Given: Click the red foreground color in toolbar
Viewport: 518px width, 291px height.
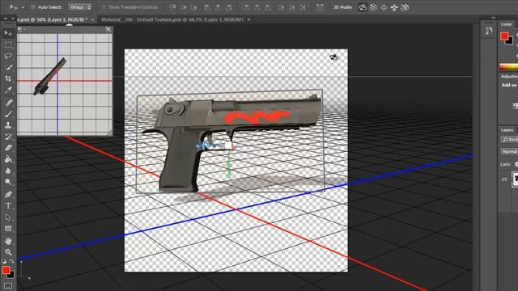Looking at the screenshot, I should pyautogui.click(x=6, y=270).
